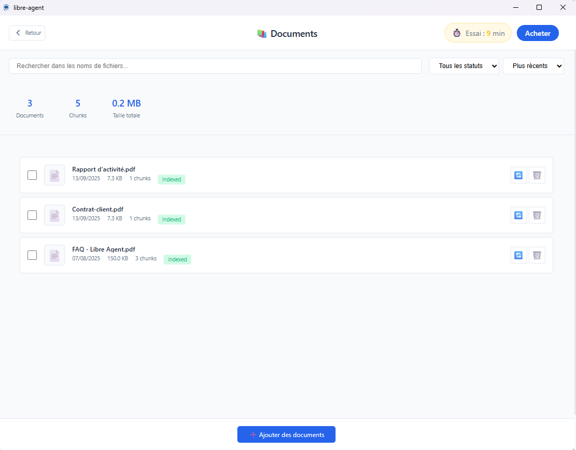The image size is (576, 450).
Task: Expand the Plus récents sort dropdown
Action: click(x=533, y=66)
